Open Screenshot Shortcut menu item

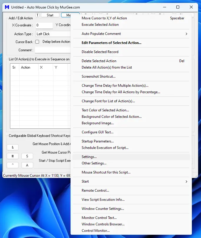pos(131,76)
